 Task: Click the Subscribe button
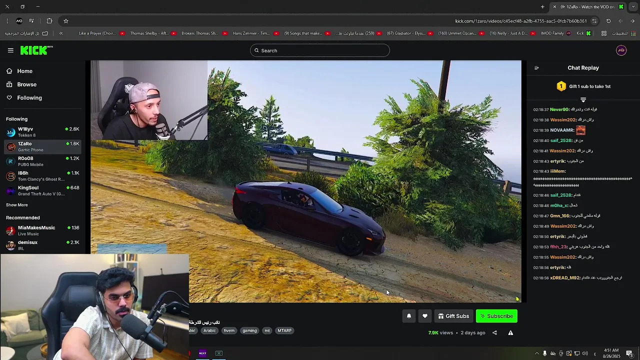pos(496,316)
